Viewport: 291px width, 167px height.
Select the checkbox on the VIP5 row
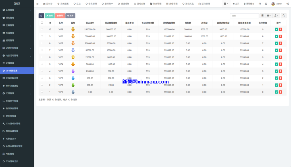[41, 57]
